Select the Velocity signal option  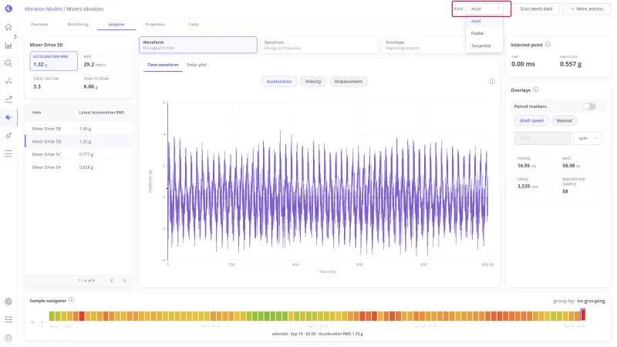tap(313, 82)
